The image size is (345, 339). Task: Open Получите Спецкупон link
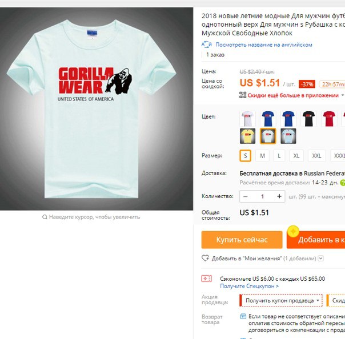249,286
